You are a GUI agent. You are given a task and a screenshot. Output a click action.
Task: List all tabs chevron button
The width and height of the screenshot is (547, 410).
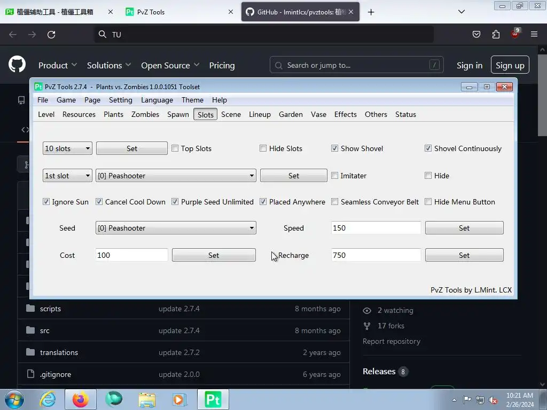click(461, 12)
